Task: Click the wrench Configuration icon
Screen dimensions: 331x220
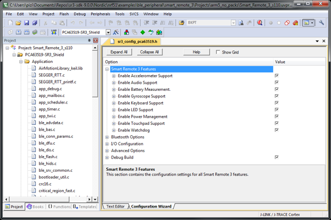Action: point(321,22)
